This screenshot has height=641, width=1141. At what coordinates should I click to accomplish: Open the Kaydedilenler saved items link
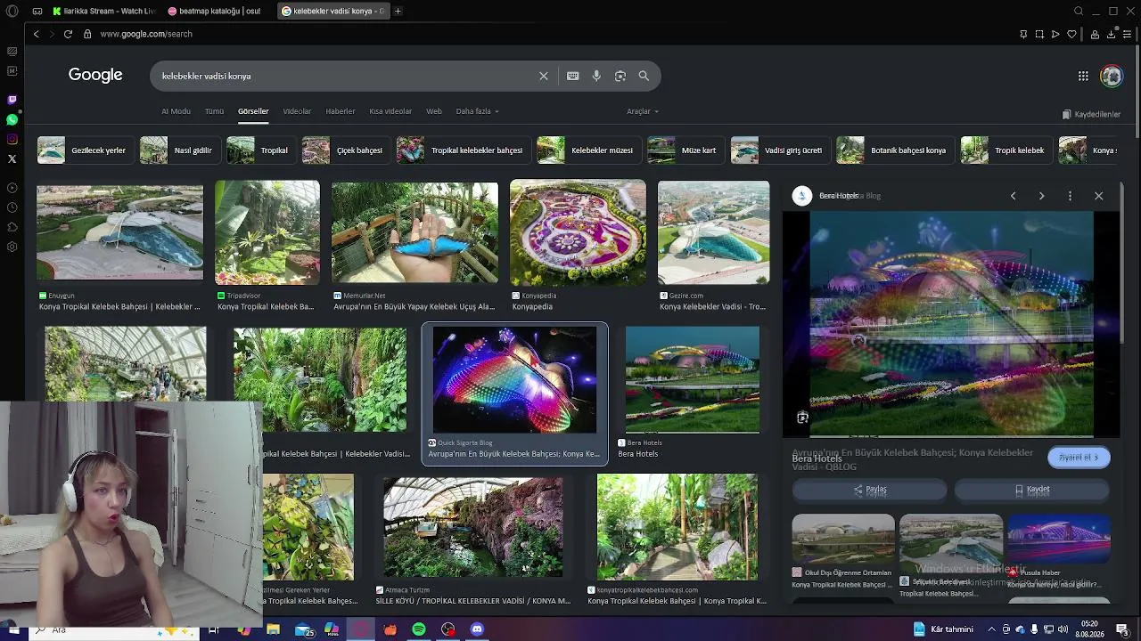[1091, 114]
